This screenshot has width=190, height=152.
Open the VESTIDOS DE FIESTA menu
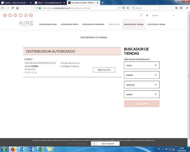[x=69, y=24]
